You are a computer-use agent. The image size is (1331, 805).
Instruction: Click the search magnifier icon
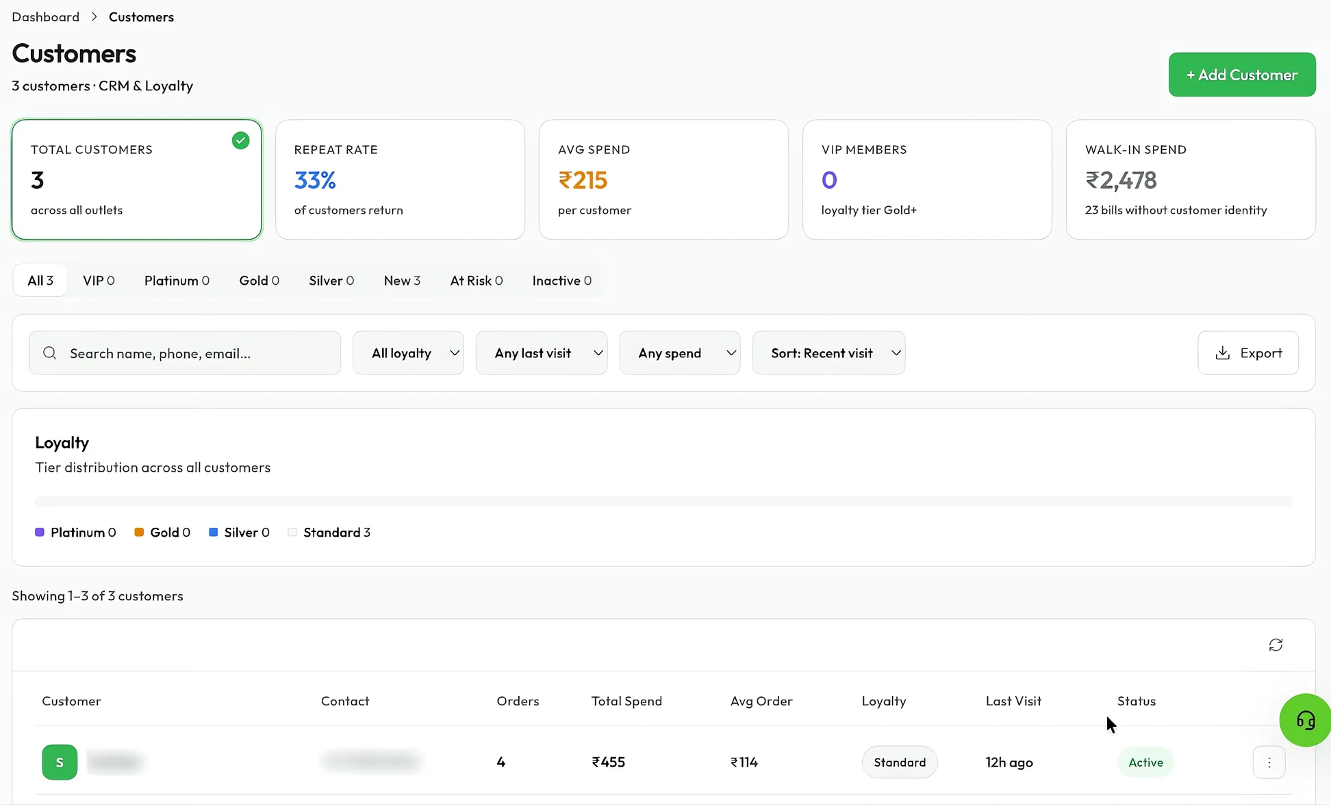pos(49,353)
